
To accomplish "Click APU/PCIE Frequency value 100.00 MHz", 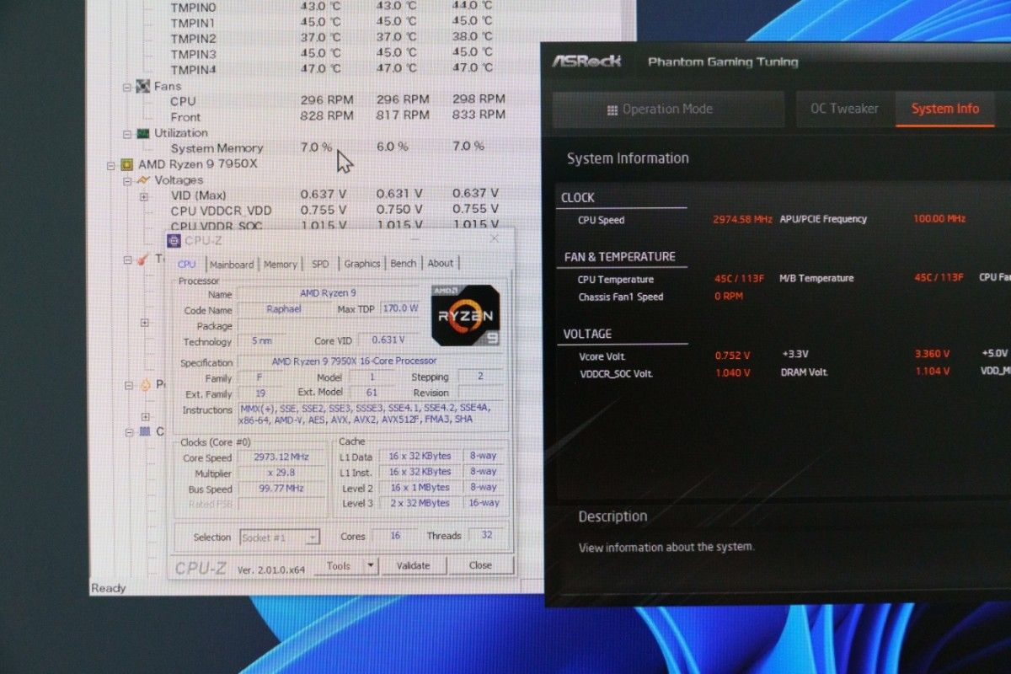I will click(x=939, y=219).
